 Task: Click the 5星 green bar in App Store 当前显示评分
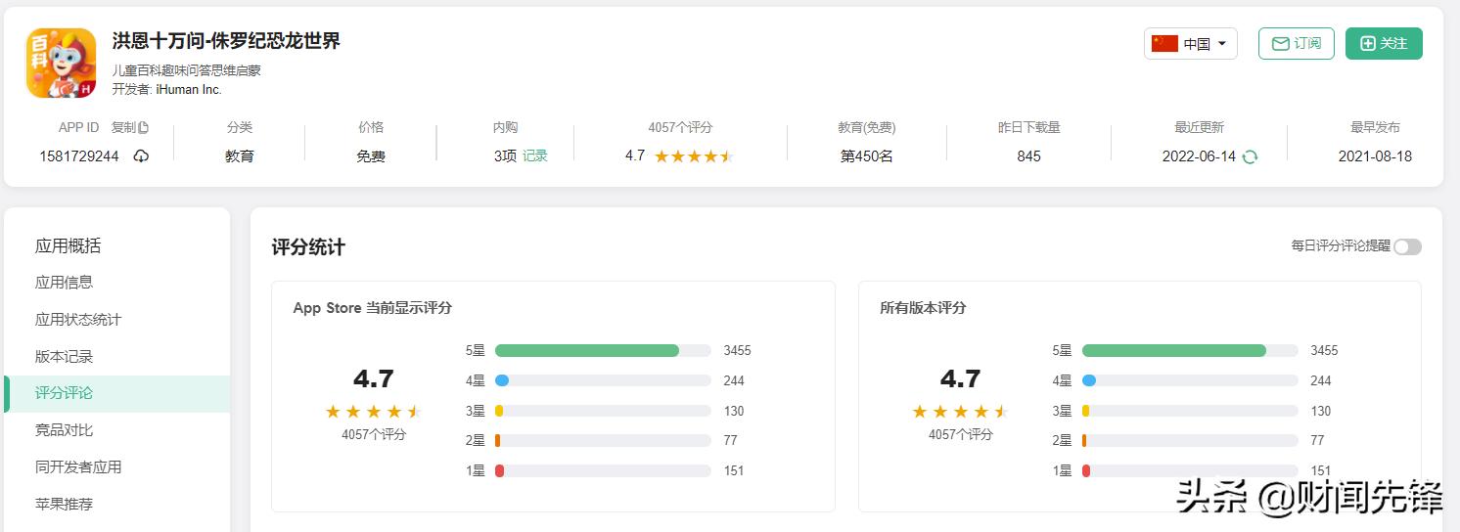(587, 351)
